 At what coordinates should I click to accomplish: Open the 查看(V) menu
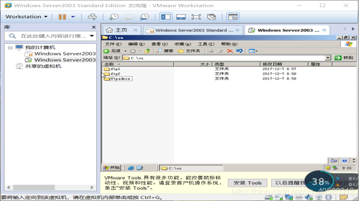[159, 44]
